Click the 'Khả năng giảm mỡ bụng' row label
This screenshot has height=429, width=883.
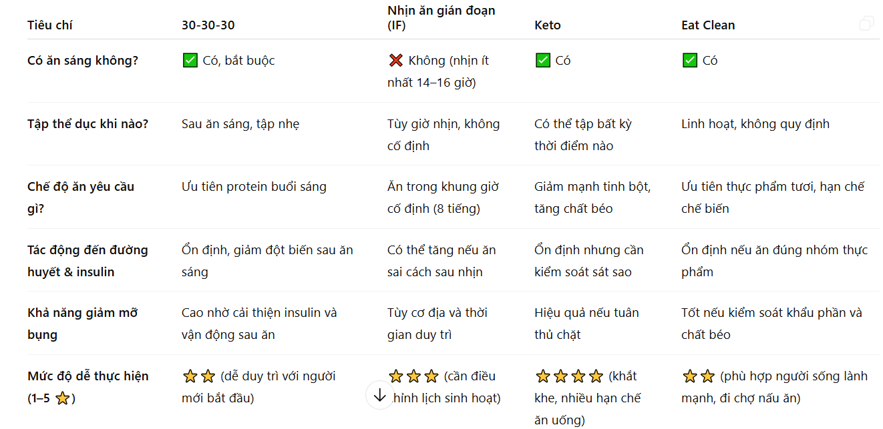[83, 324]
